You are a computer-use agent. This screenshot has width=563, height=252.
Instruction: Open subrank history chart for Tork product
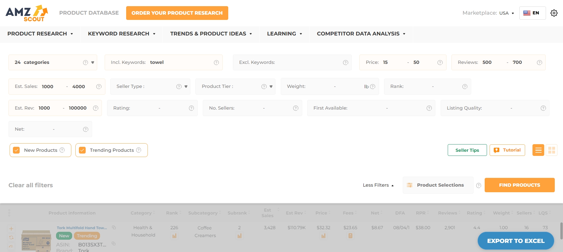tap(239, 236)
